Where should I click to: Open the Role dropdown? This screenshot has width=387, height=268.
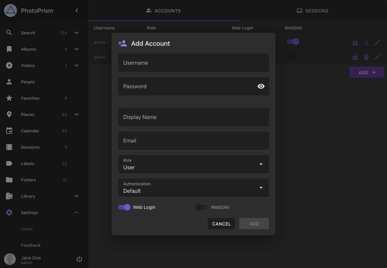[261, 164]
